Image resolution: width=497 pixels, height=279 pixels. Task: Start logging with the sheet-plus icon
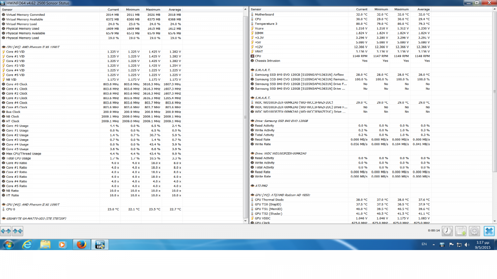point(461,231)
